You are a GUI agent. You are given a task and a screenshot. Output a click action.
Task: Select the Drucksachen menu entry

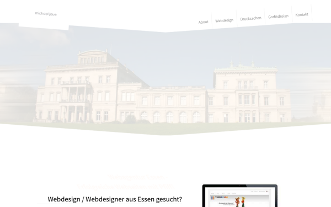[x=251, y=19]
